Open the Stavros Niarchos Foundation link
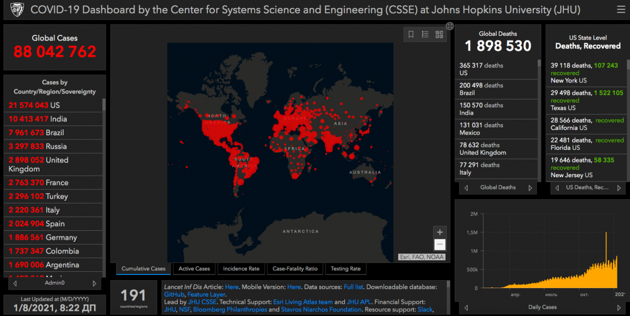The width and height of the screenshot is (630, 316). (x=321, y=309)
